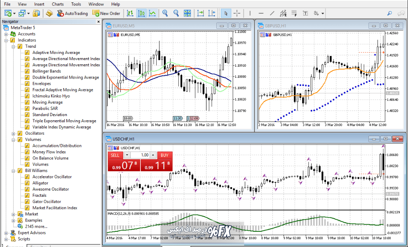Open the chat bubbles icon in the toolbar
Viewport: 408px width, 247px height.
(x=401, y=13)
